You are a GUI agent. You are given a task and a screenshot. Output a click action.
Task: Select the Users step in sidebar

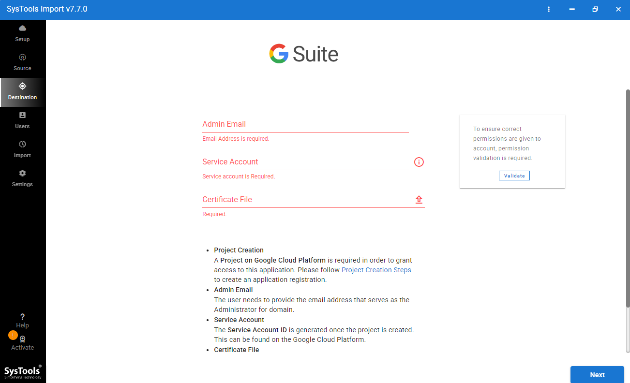22,119
